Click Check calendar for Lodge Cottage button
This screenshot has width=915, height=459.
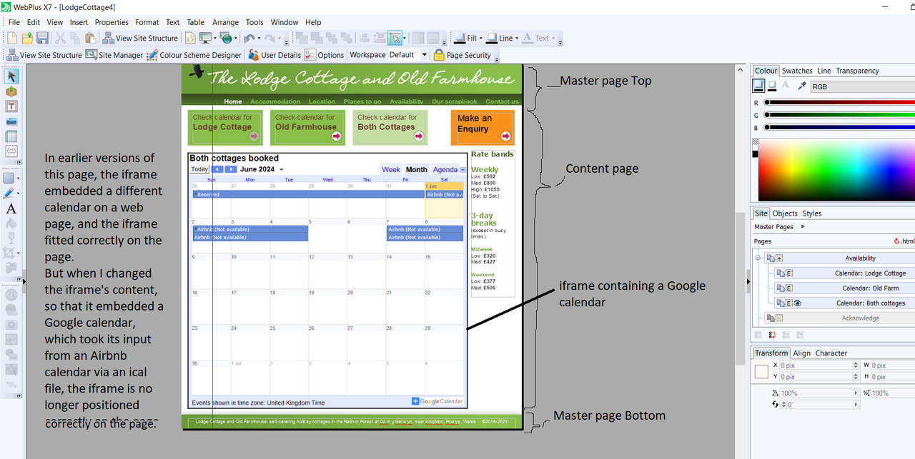coord(225,127)
